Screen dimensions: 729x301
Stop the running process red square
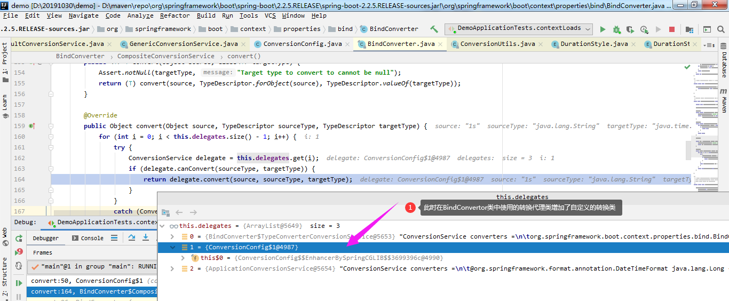coord(672,29)
